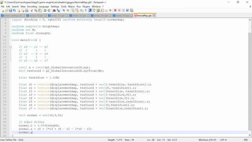Viewport: 252px width, 142px height.
Task: Open the File menu
Action: pyautogui.click(x=3, y=7)
